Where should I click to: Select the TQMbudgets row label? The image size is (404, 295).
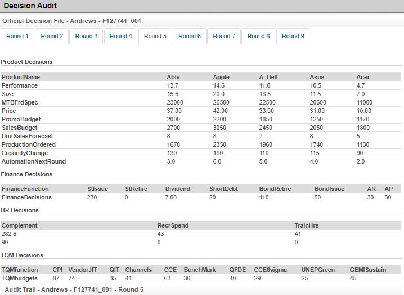(x=20, y=278)
